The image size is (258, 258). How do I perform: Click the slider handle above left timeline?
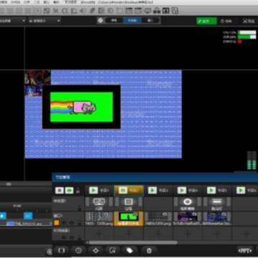pos(9,184)
